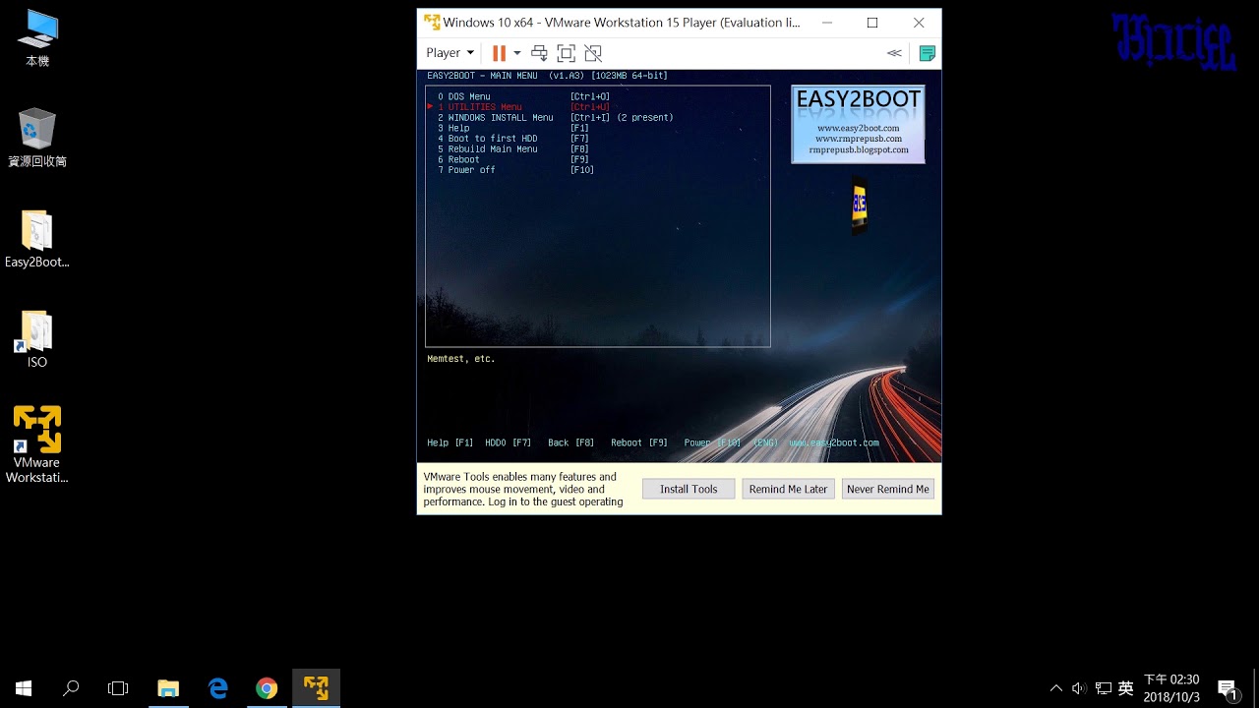1259x708 pixels.
Task: Minimize the VMware Player window
Action: tap(827, 23)
